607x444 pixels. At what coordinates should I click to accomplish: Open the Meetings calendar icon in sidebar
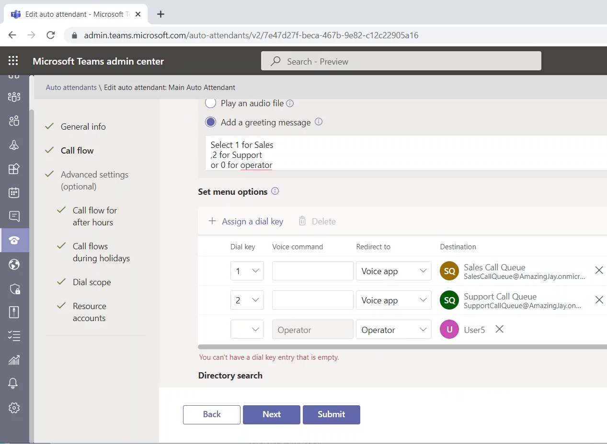click(x=14, y=192)
